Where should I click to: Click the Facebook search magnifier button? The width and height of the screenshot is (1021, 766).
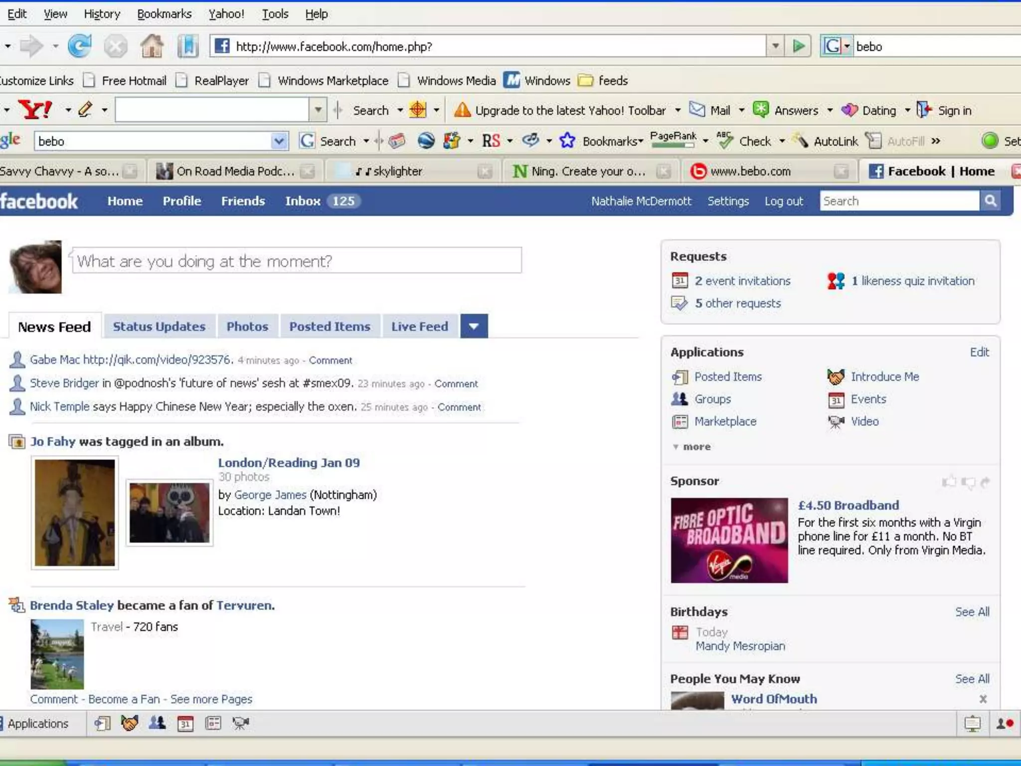coord(991,201)
